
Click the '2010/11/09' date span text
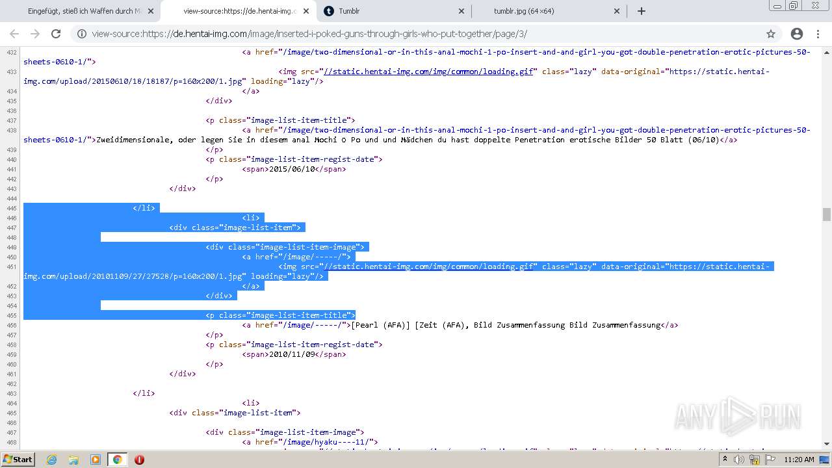click(292, 354)
